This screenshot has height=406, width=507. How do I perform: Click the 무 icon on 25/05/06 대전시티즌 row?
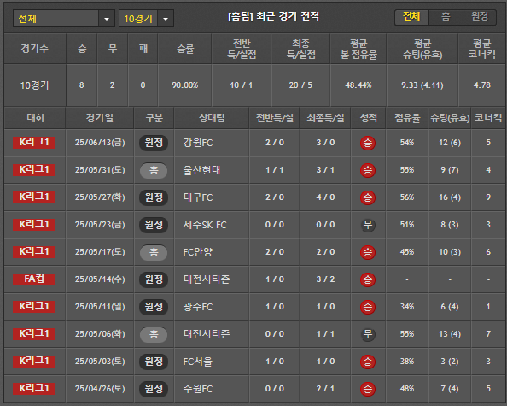(x=368, y=334)
